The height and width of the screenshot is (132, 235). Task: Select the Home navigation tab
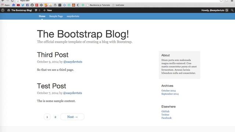coord(42,16)
